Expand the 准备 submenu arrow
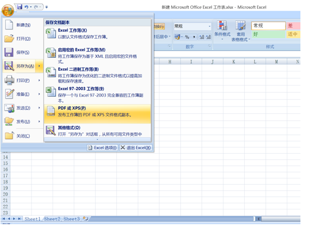The width and height of the screenshot is (322, 231). coord(39,94)
